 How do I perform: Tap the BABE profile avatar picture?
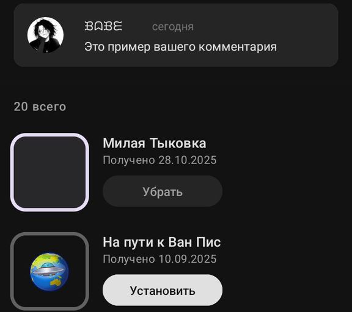click(x=45, y=35)
